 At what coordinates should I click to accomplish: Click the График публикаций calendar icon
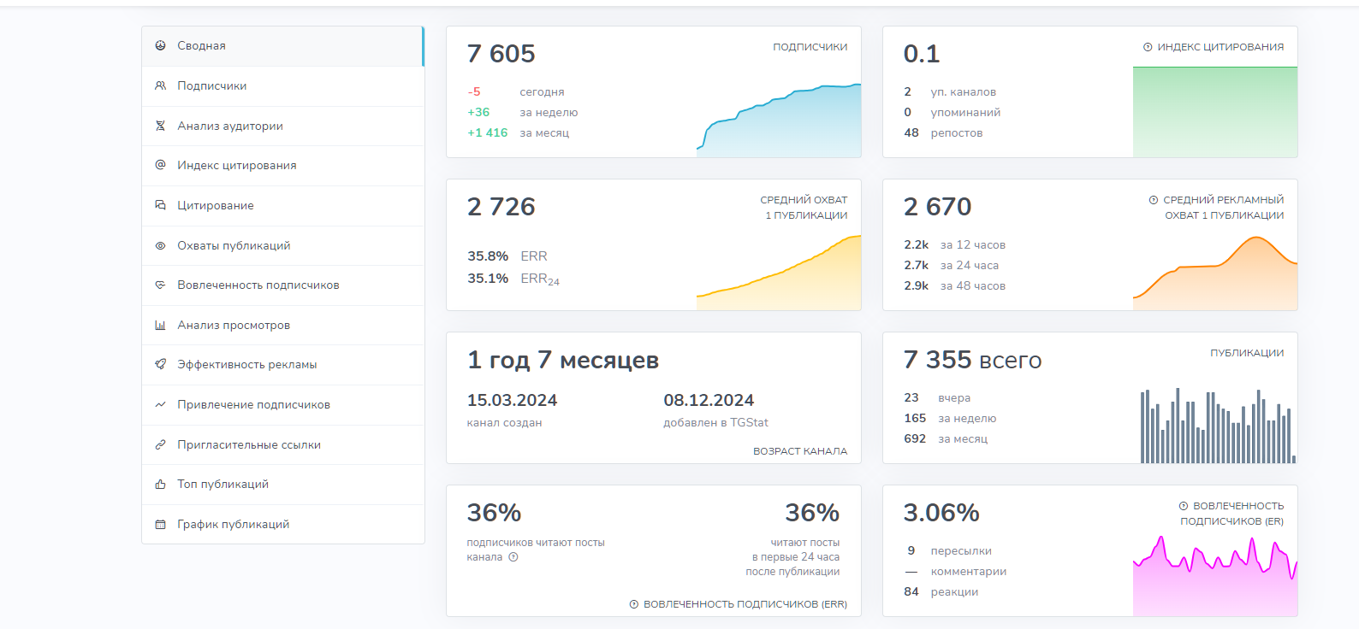(x=160, y=525)
